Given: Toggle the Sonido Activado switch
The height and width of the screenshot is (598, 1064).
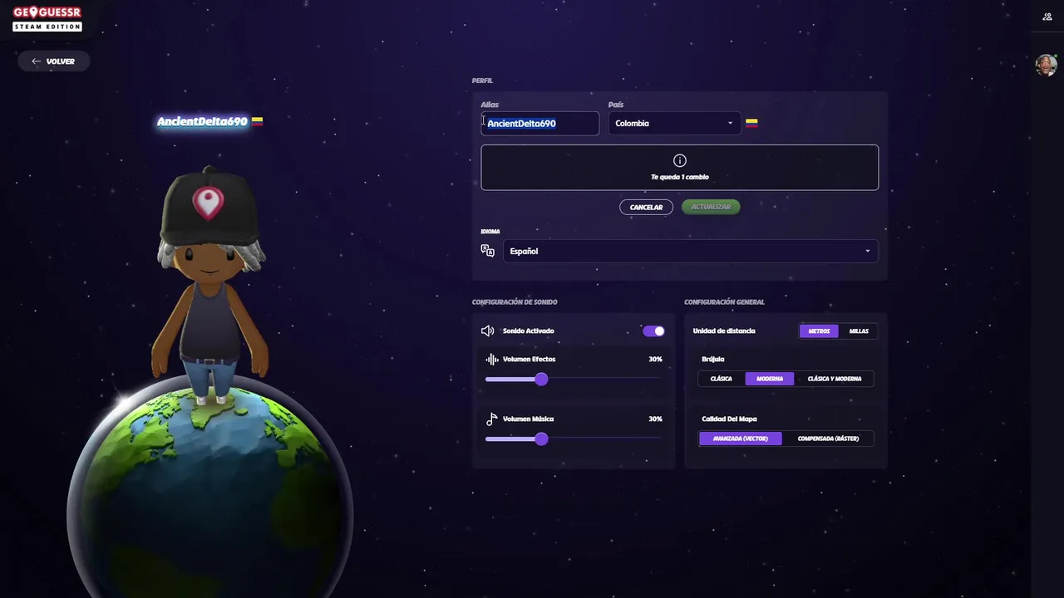Looking at the screenshot, I should [x=653, y=331].
